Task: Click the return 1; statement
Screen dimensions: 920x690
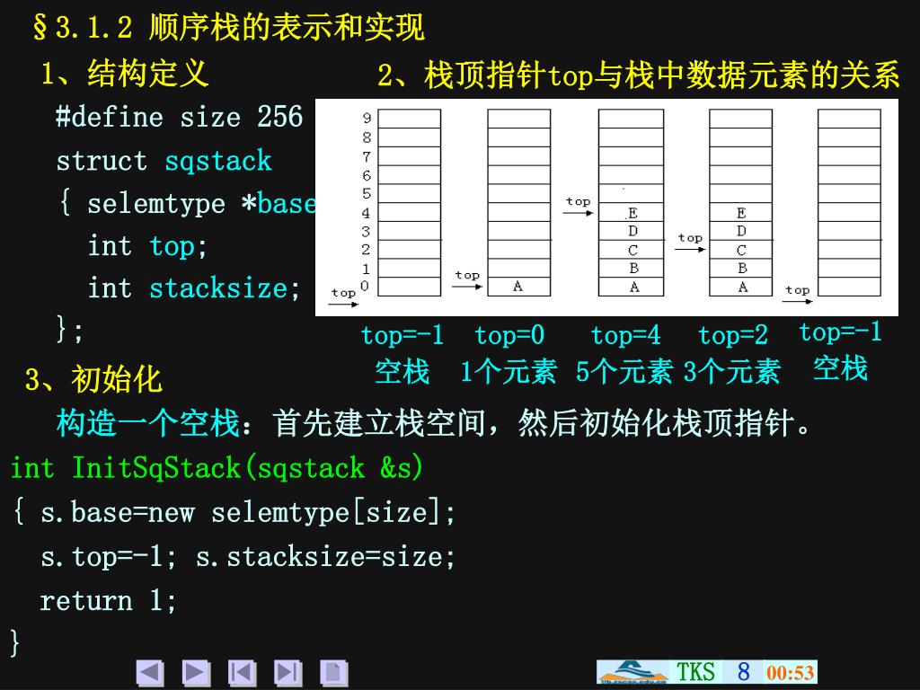Action: click(x=108, y=600)
